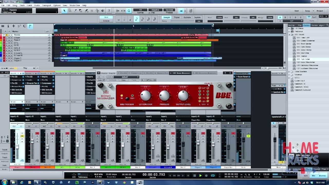The image size is (329, 185).
Task: Select the Listen speaker tool
Action: click(103, 11)
